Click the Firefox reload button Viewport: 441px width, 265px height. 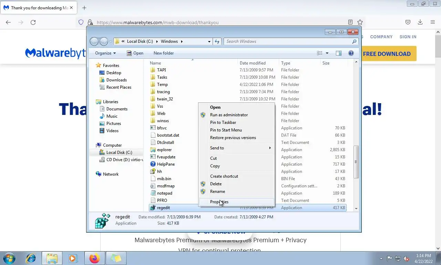tap(33, 22)
